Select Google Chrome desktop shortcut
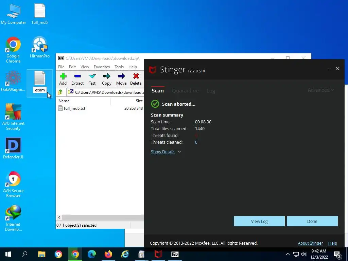The height and width of the screenshot is (261, 348). click(x=13, y=50)
